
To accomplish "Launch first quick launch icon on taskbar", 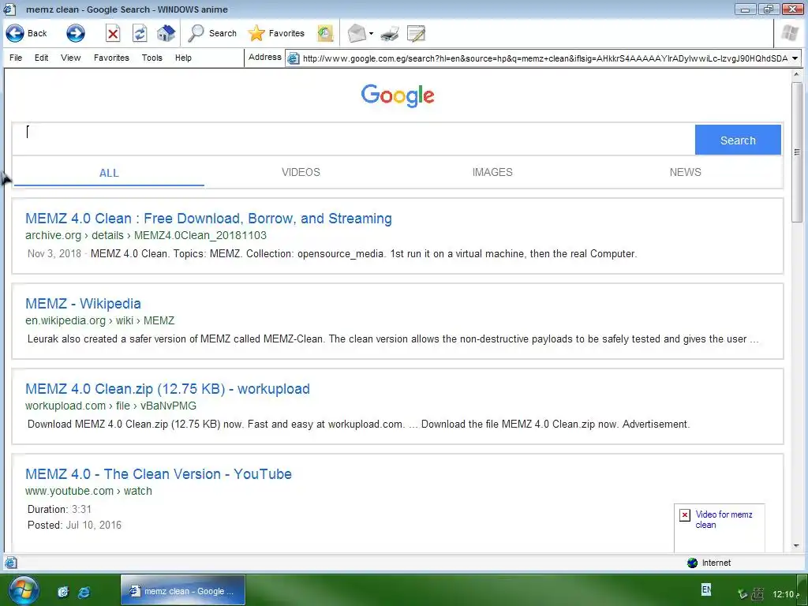I will click(x=63, y=592).
